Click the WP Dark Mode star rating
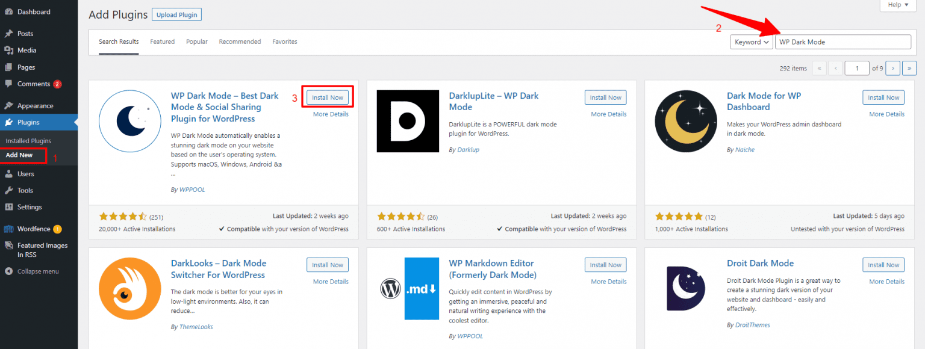This screenshot has width=925, height=349. click(x=123, y=217)
